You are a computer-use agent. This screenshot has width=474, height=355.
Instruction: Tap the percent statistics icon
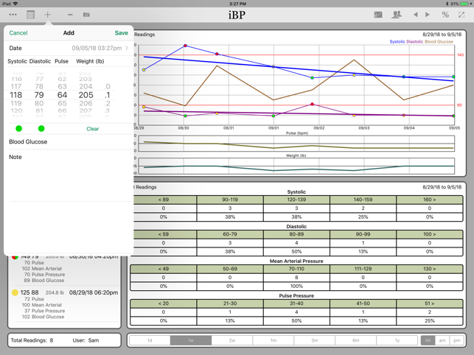(445, 15)
